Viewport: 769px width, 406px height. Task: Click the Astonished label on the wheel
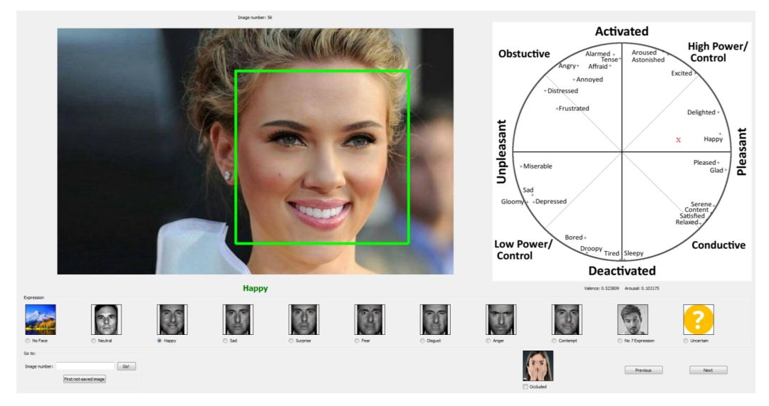[648, 60]
